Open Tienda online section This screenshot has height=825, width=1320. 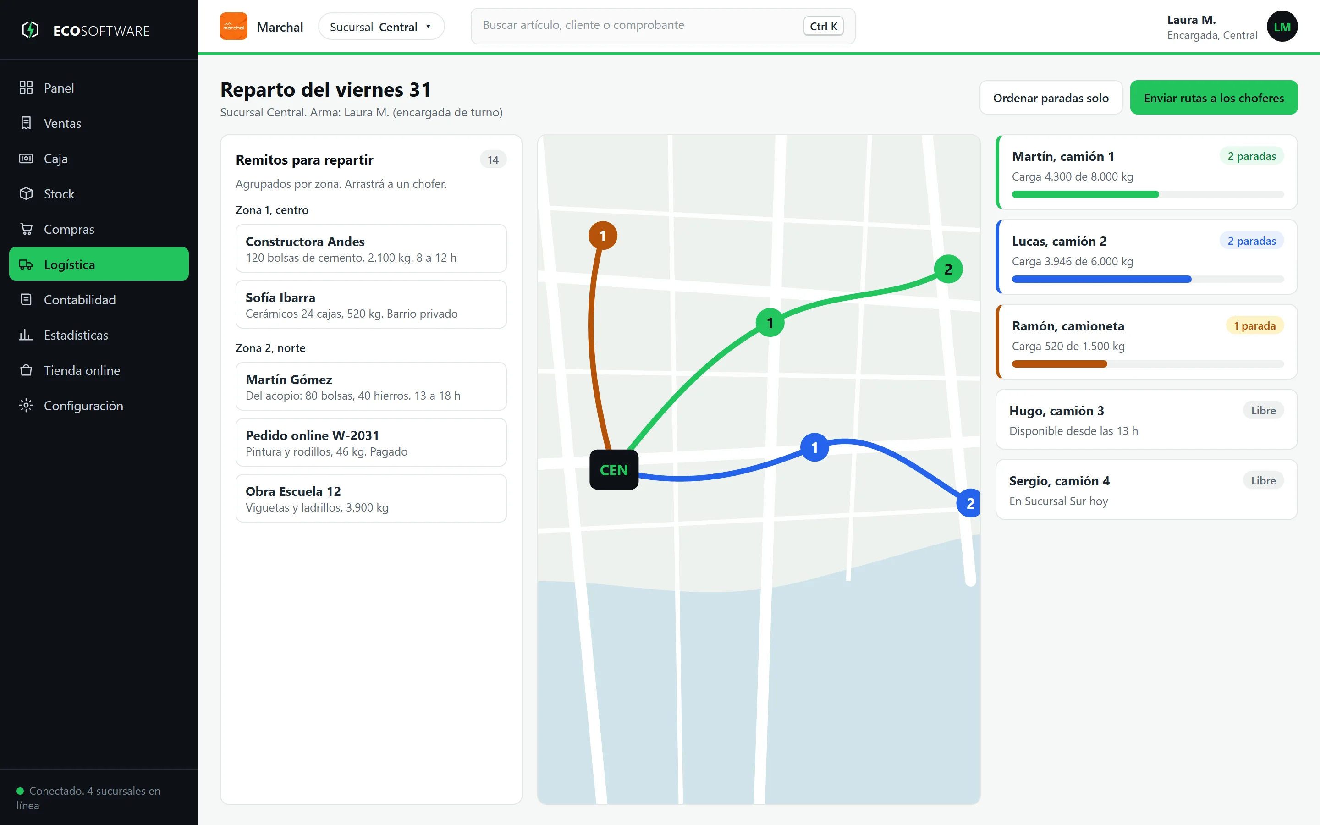pos(99,370)
